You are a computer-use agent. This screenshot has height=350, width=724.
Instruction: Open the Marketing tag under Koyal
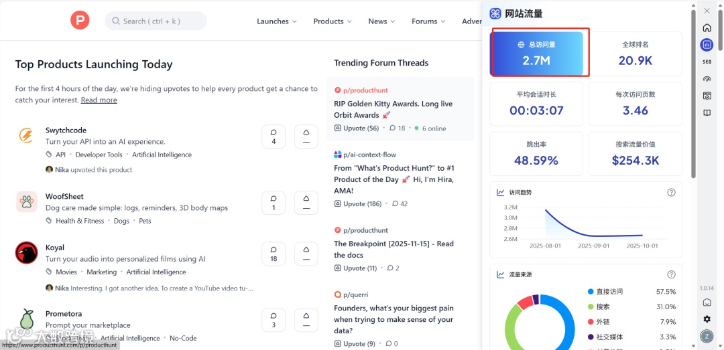(x=102, y=272)
